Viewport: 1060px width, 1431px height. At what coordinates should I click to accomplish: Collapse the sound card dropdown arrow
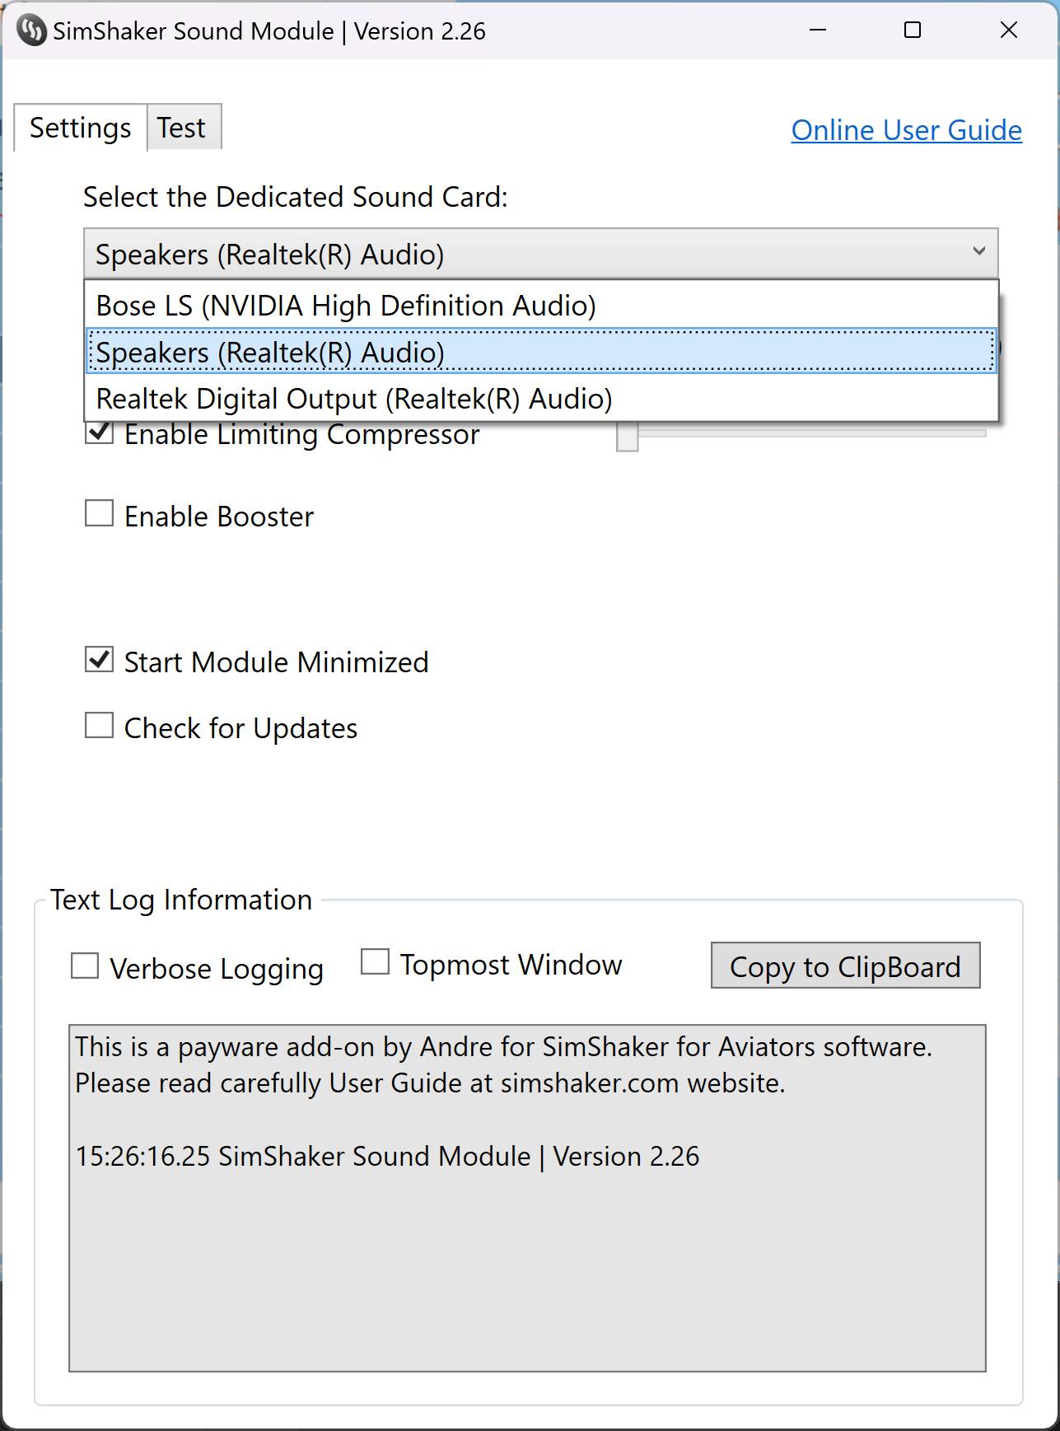click(x=978, y=251)
